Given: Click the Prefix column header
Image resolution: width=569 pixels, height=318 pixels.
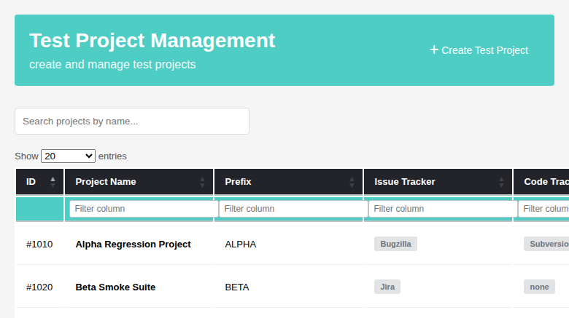Looking at the screenshot, I should tap(288, 182).
